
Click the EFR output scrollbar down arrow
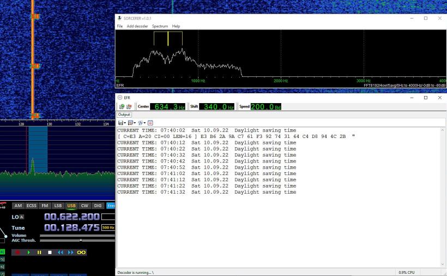[443, 265]
